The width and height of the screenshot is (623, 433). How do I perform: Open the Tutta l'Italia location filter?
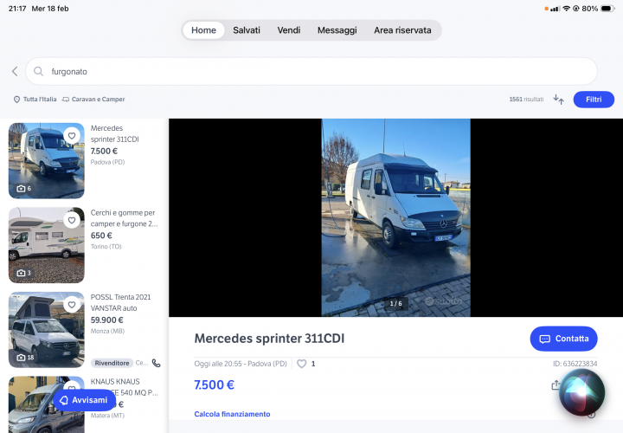(x=35, y=100)
